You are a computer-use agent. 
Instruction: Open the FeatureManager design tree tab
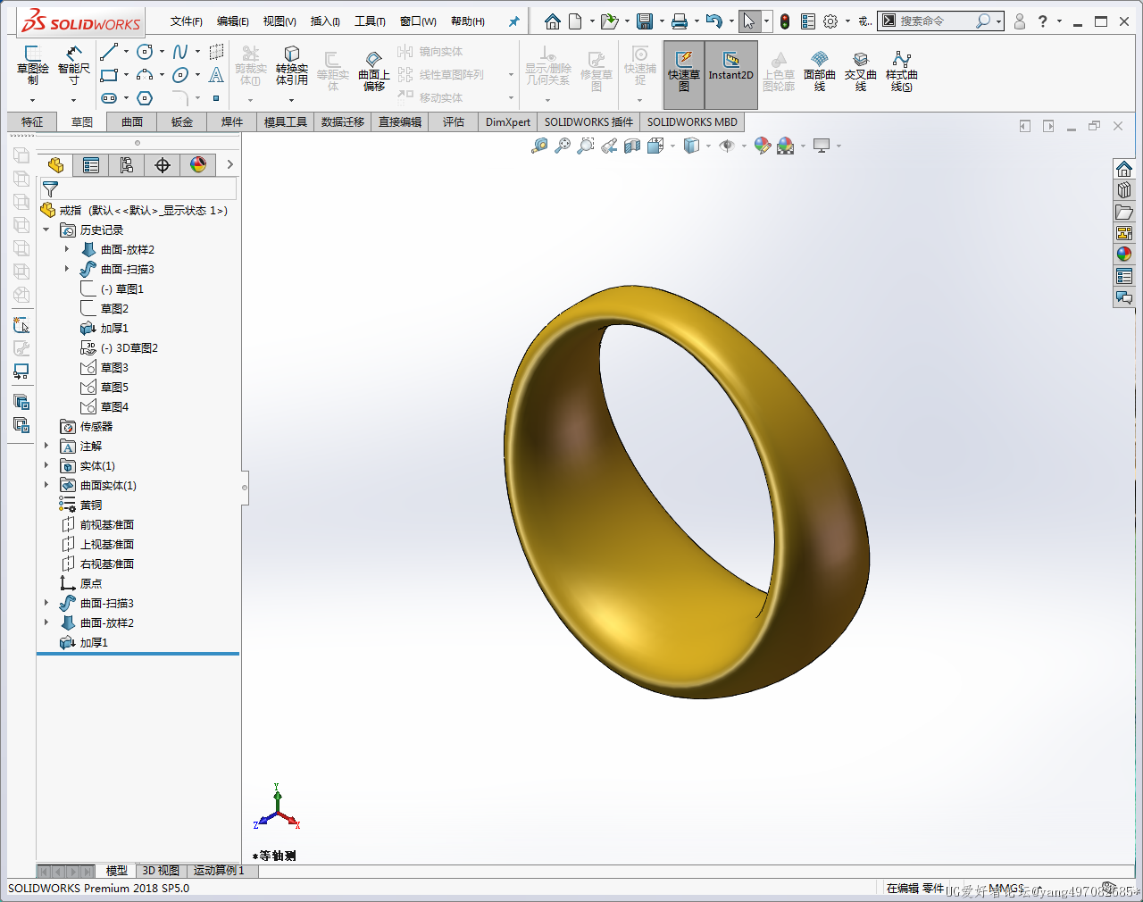[55, 164]
